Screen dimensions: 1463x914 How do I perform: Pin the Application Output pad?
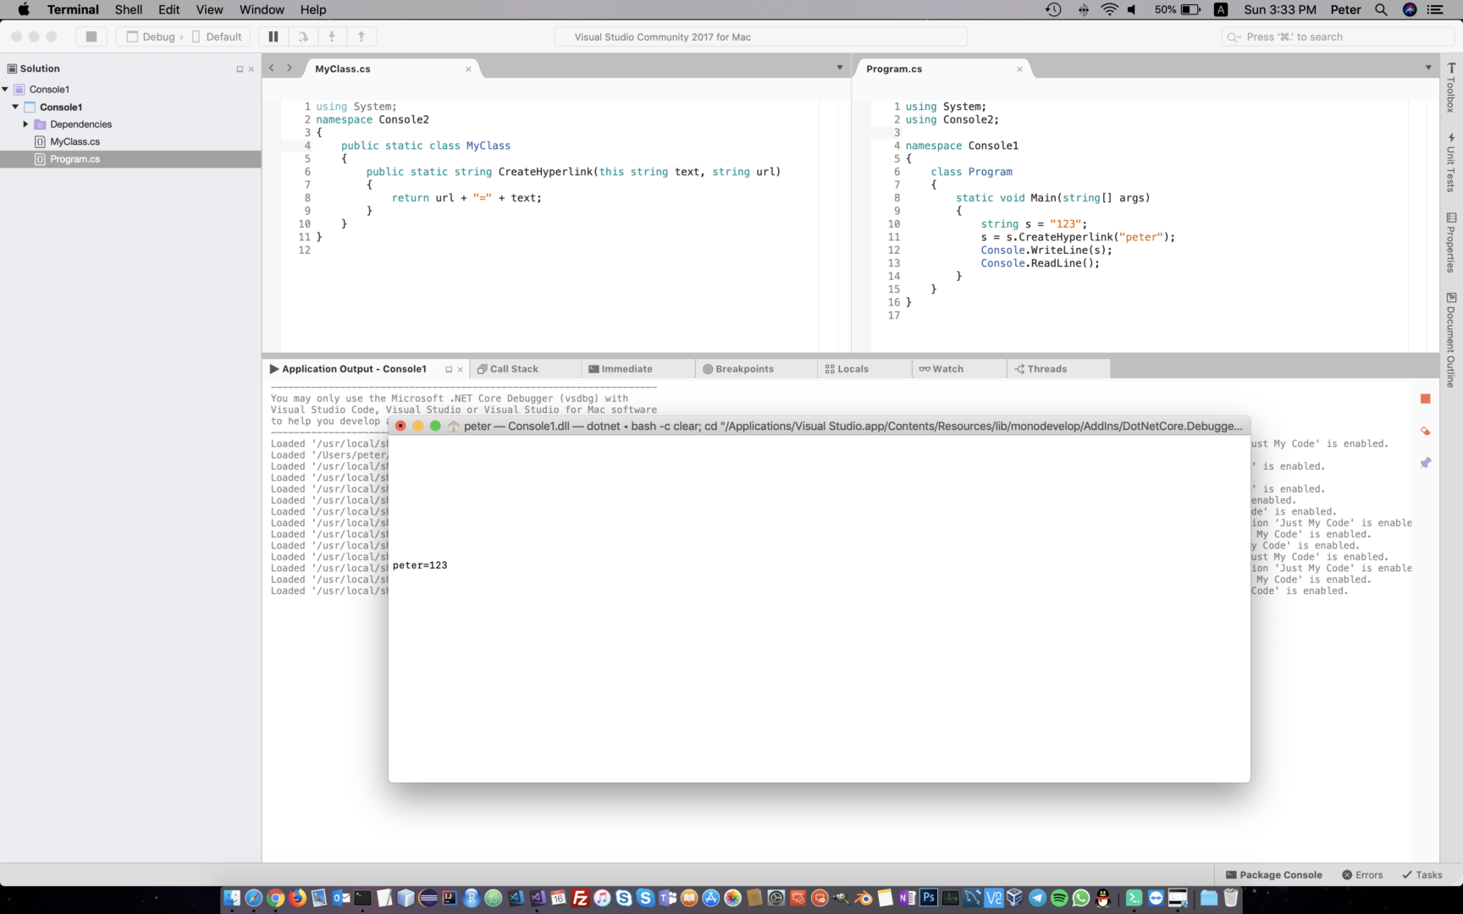pos(1427,463)
